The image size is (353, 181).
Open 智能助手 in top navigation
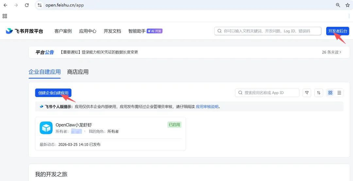[137, 31]
